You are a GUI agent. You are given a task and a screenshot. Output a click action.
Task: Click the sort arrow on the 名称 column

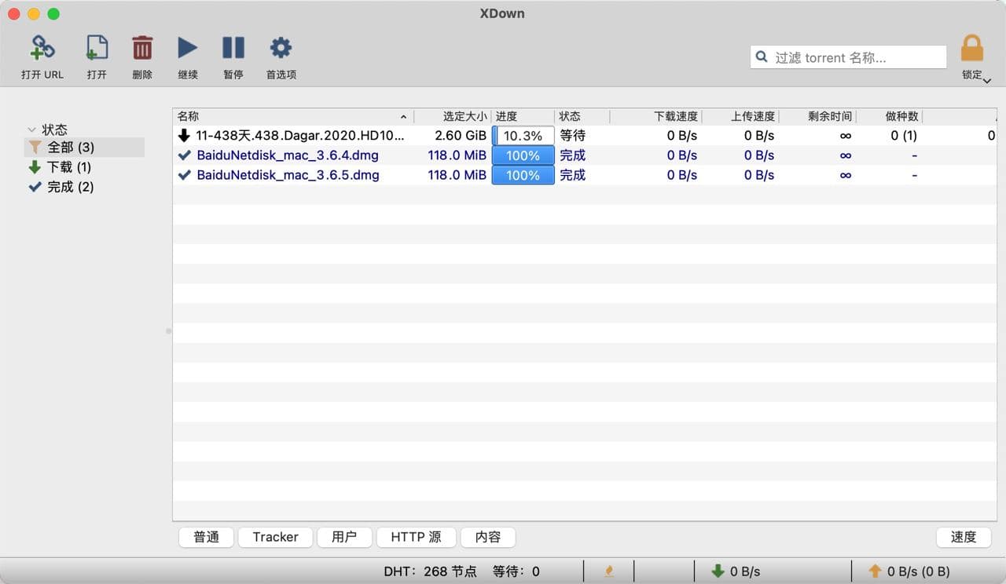tap(403, 116)
